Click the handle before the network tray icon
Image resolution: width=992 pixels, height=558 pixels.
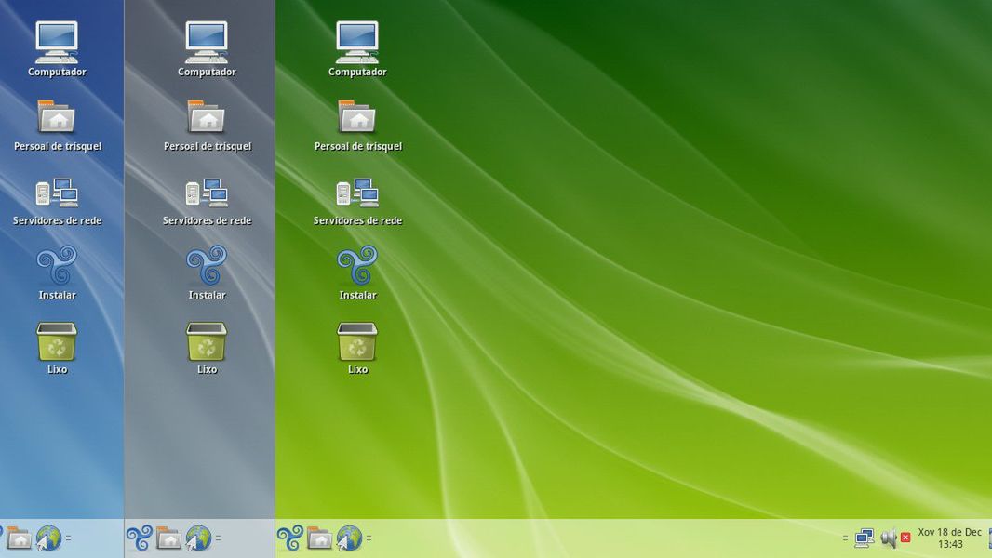tap(845, 538)
